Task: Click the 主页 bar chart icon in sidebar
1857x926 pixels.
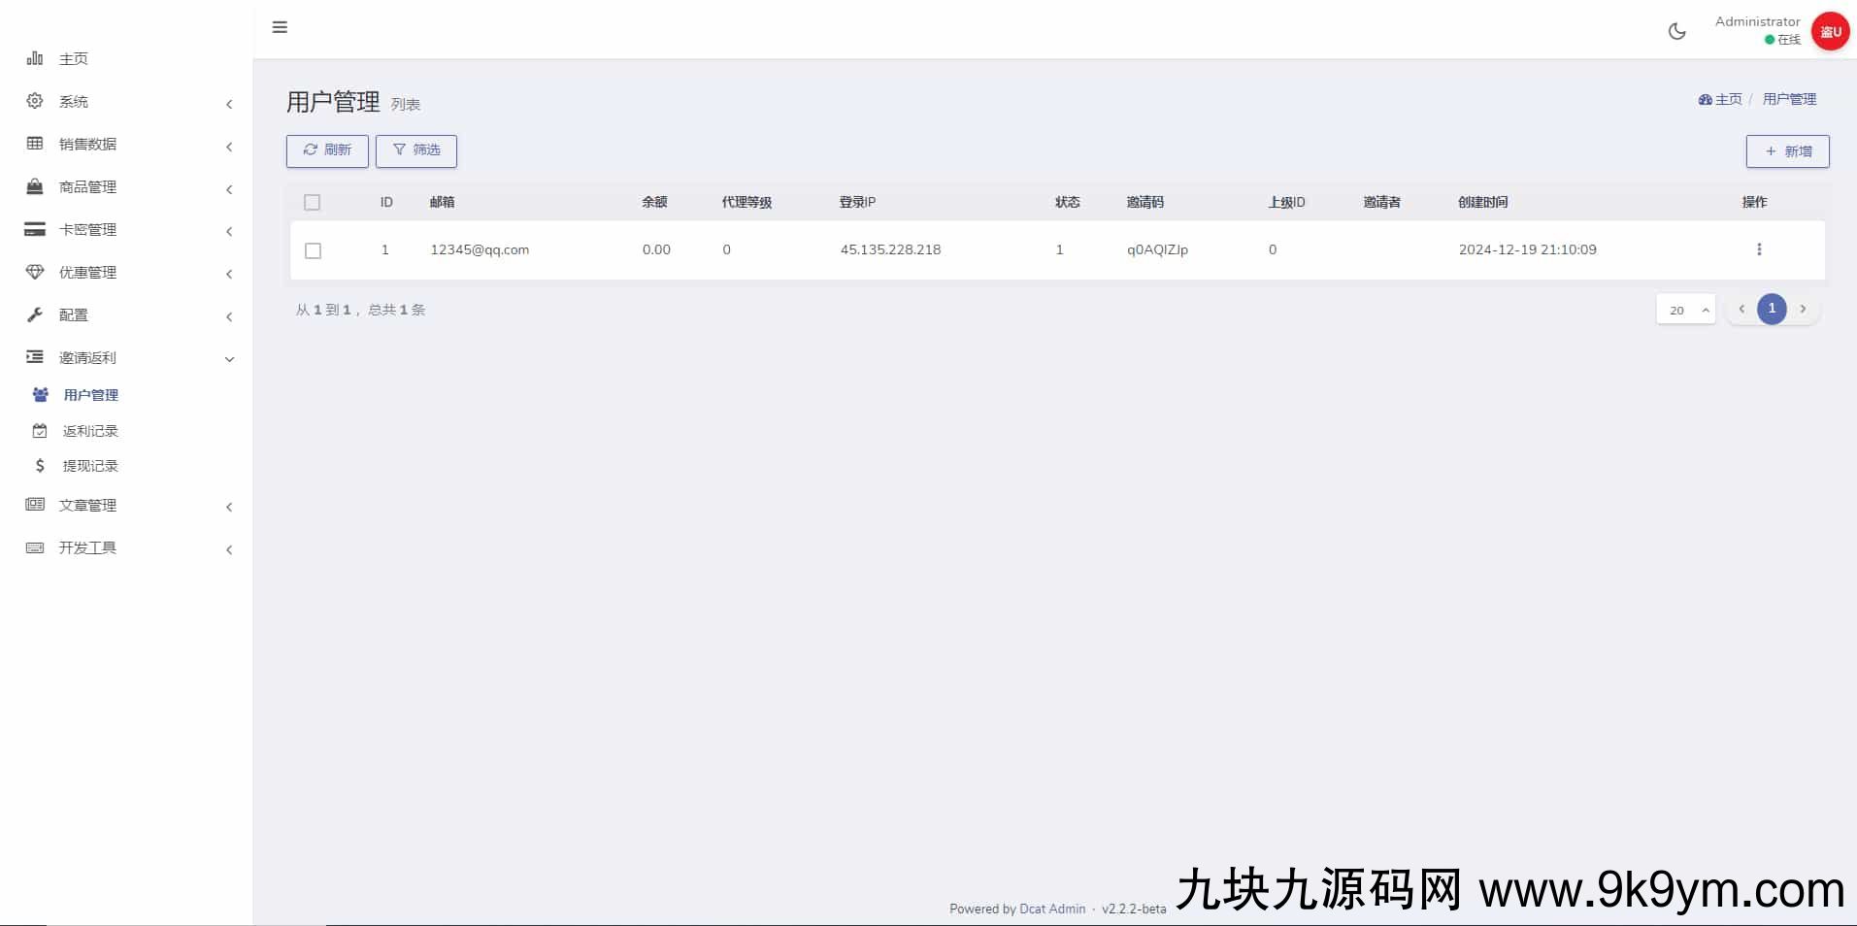Action: (35, 58)
